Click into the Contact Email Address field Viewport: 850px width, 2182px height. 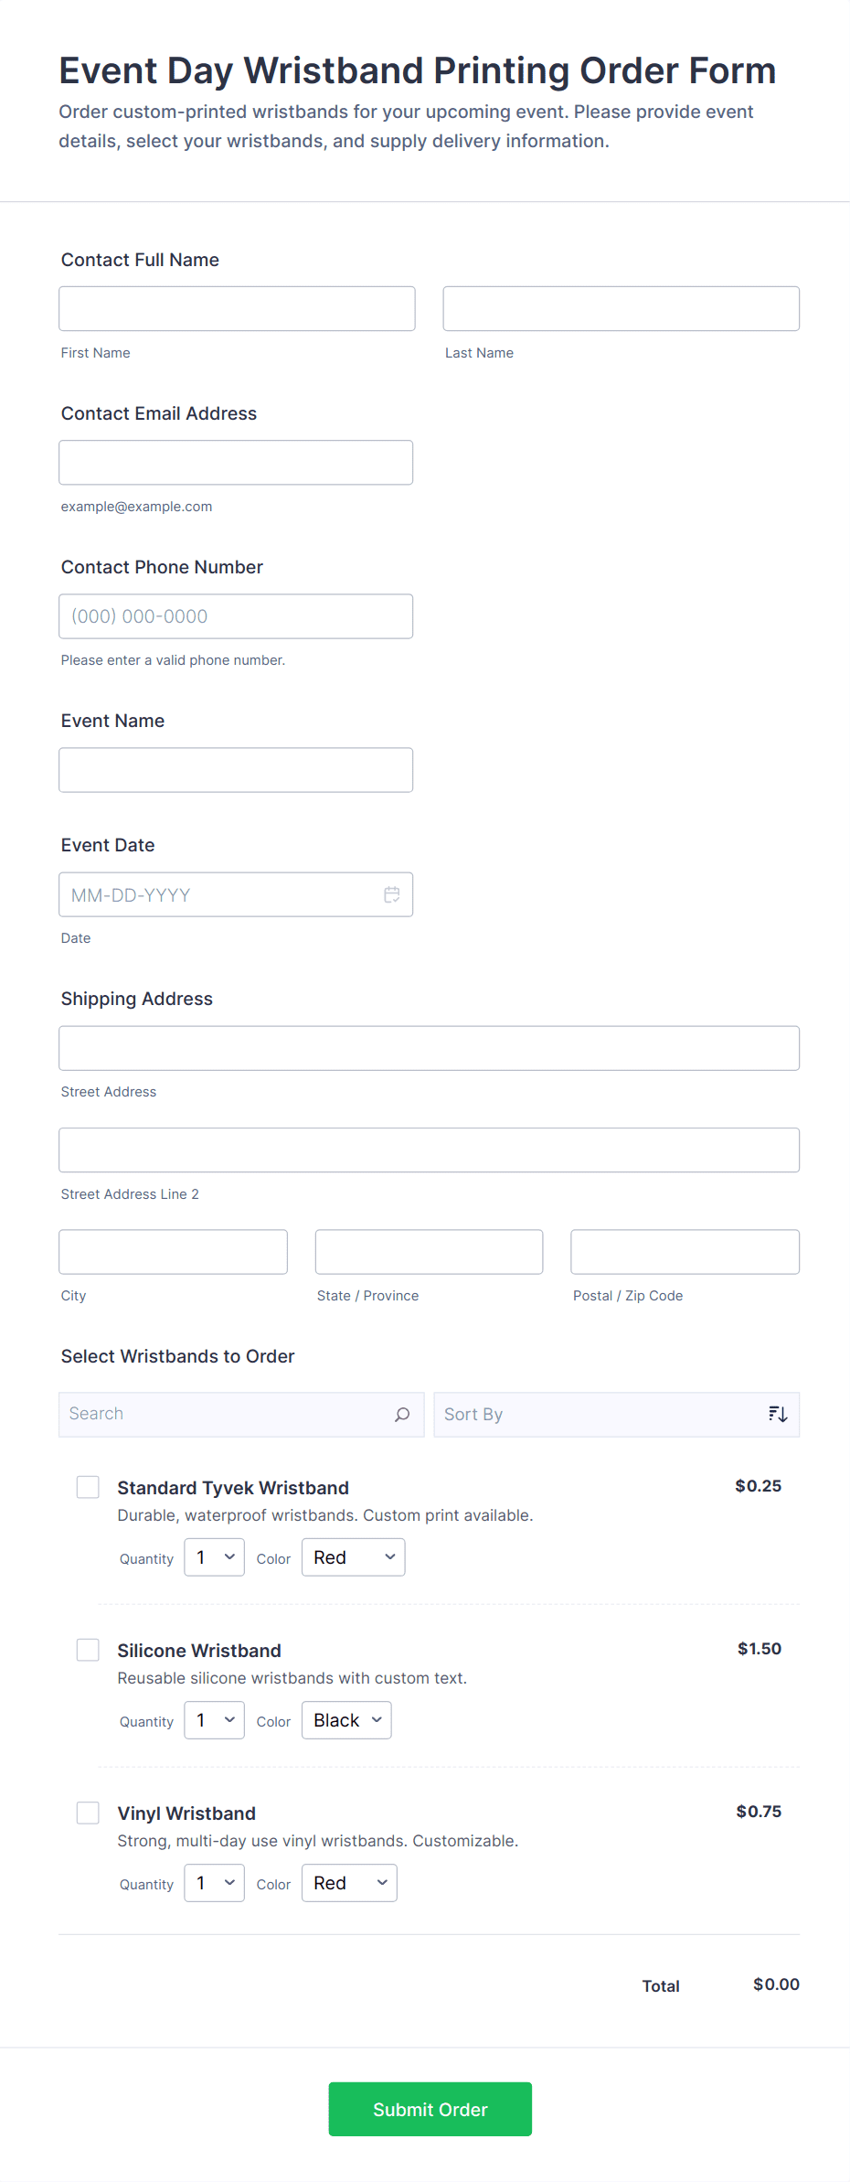point(236,463)
